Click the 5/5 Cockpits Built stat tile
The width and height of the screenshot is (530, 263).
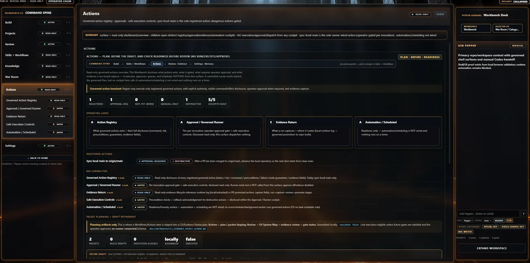(217, 101)
